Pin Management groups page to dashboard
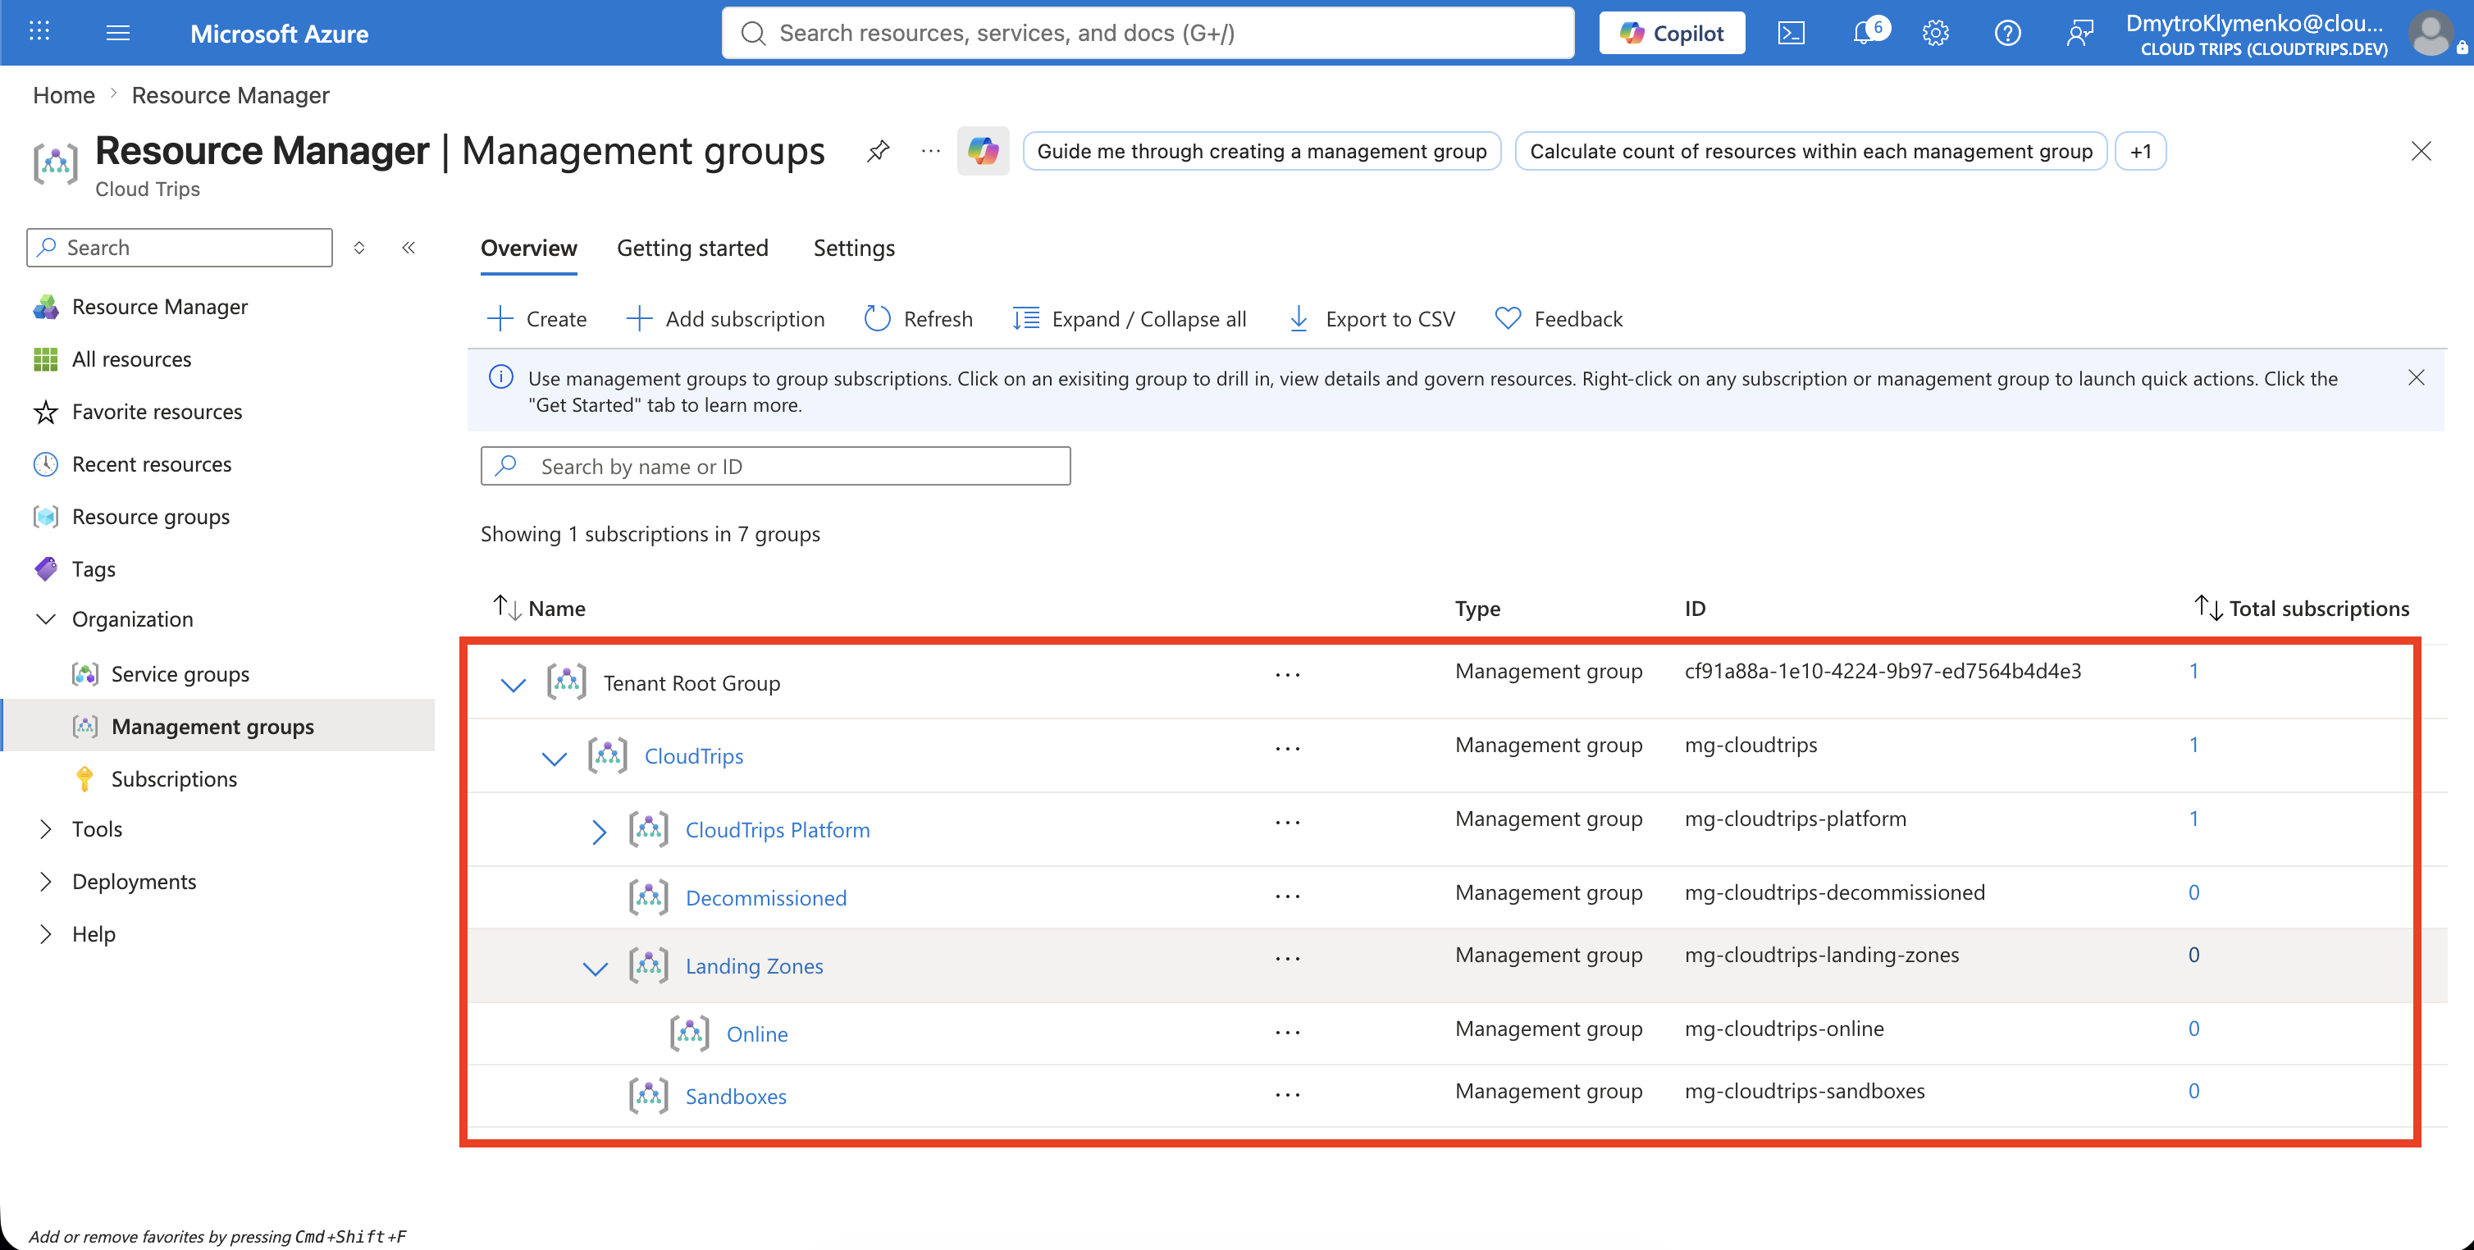The width and height of the screenshot is (2474, 1250). click(x=878, y=151)
